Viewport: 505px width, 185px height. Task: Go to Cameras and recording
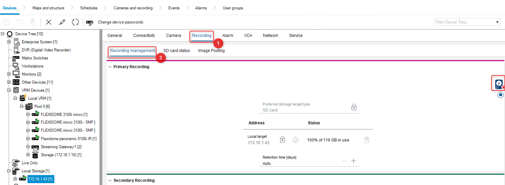point(133,8)
